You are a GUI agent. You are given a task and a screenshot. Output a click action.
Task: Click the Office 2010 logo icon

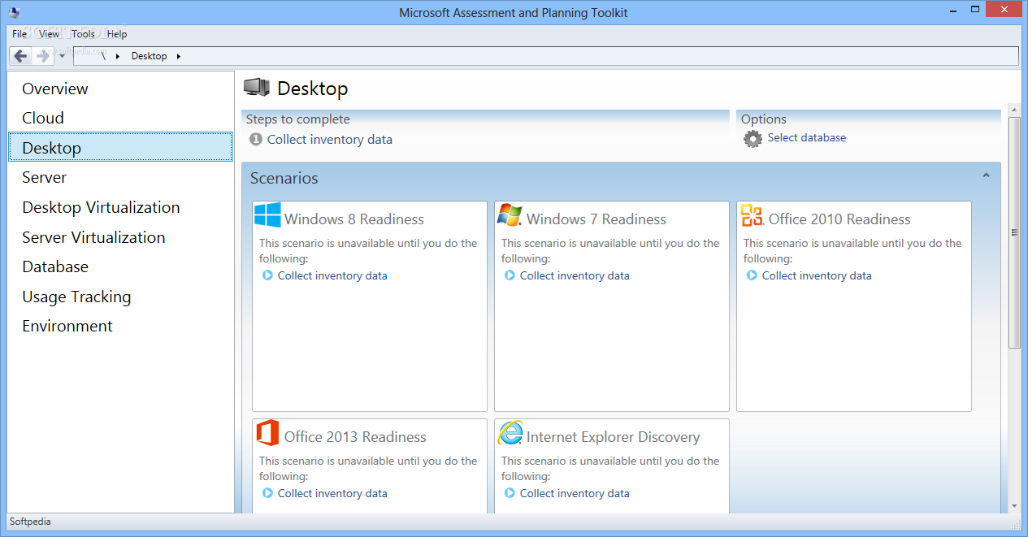tap(752, 215)
